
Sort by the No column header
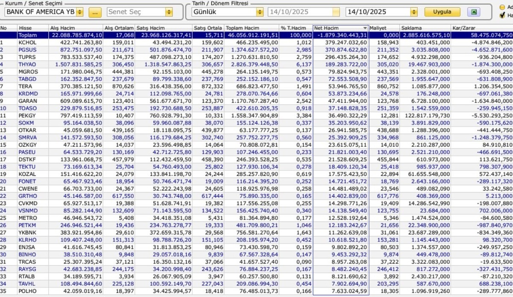pyautogui.click(x=9, y=28)
